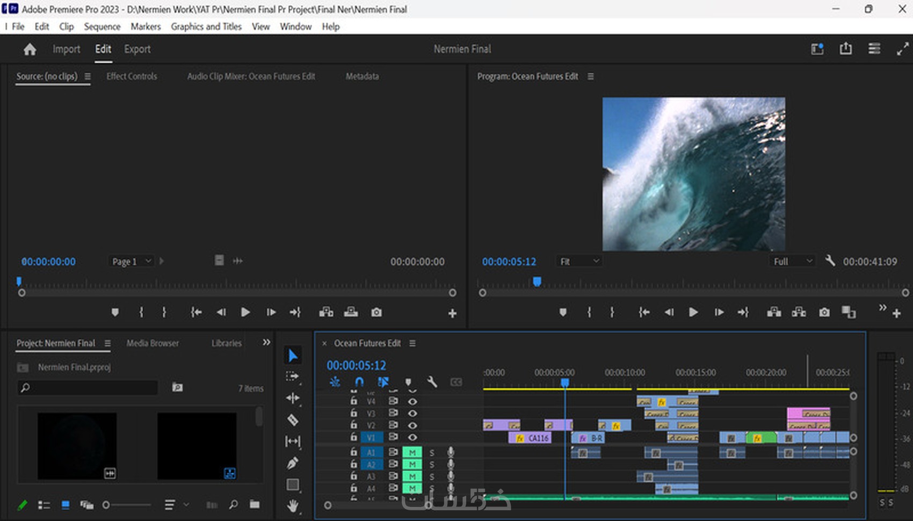
Task: Play the Program monitor sequence
Action: coord(693,312)
